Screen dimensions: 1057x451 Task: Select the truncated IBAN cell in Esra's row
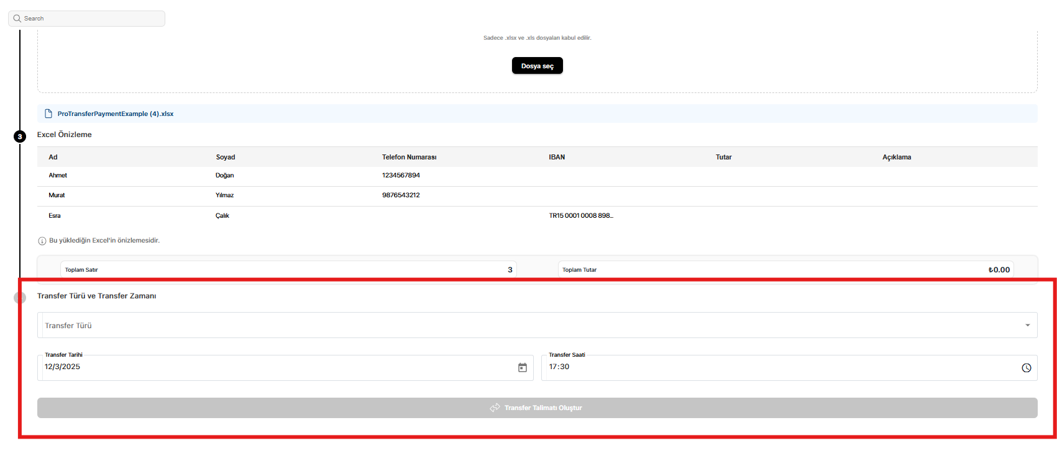tap(580, 216)
